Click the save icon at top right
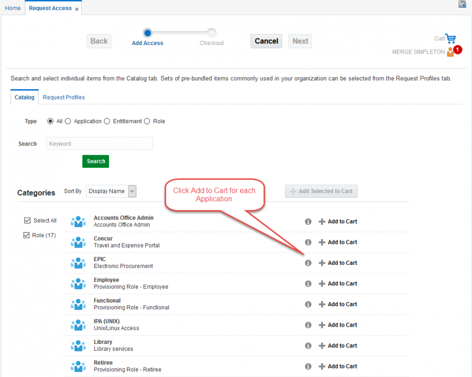 click(462, 5)
